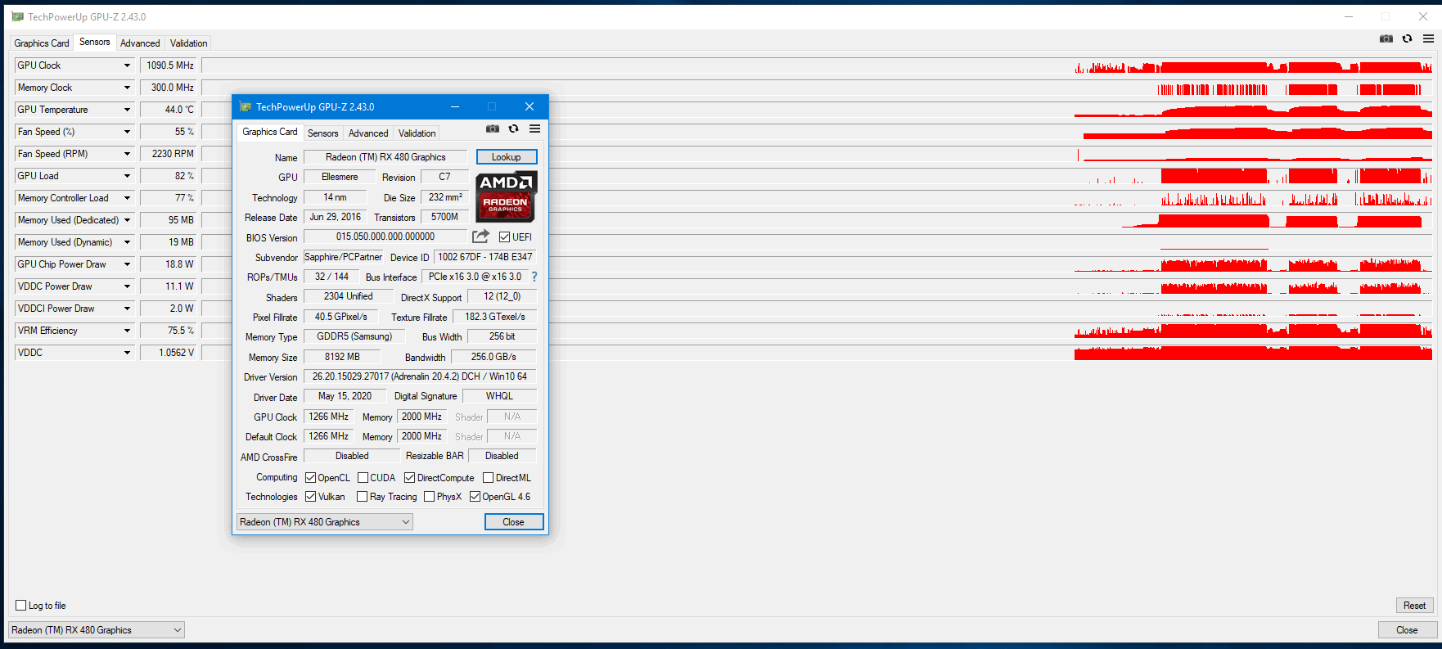
Task: Click refresh icon in front GPU-Z dialog
Action: (x=513, y=128)
